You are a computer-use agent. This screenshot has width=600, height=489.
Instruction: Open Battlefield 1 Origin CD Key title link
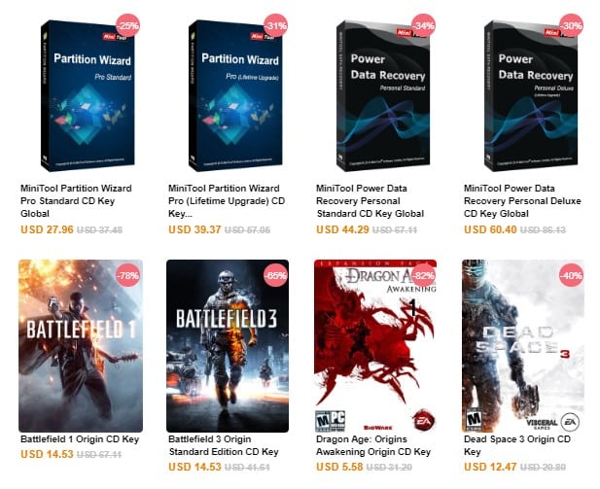(80, 439)
